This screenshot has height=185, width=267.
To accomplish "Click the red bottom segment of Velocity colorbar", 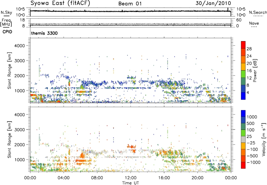I will (x=243, y=165).
